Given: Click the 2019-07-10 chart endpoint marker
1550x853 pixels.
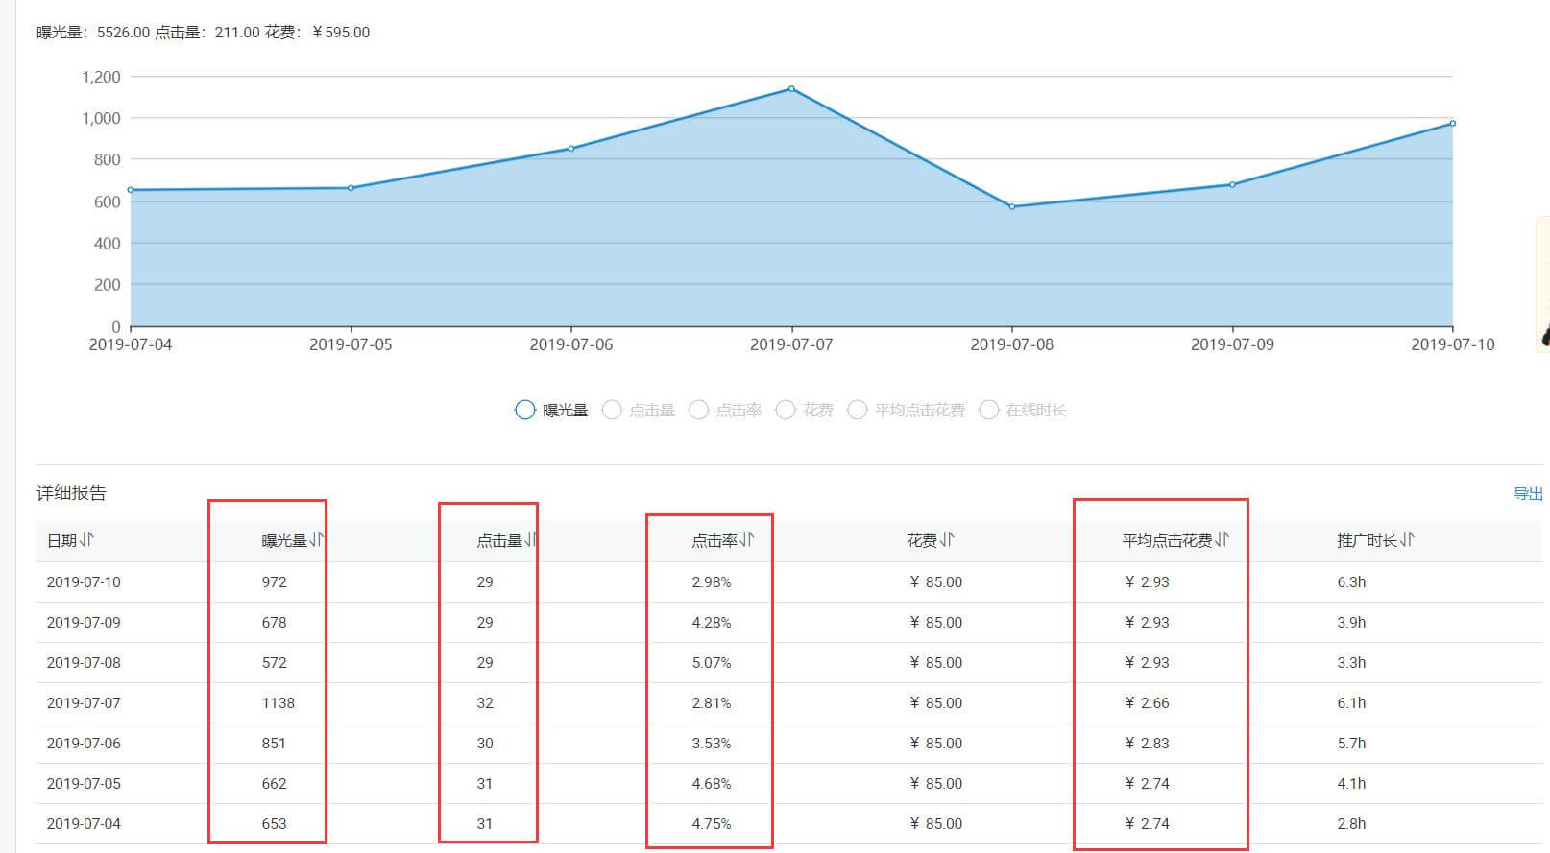Looking at the screenshot, I should (1452, 124).
